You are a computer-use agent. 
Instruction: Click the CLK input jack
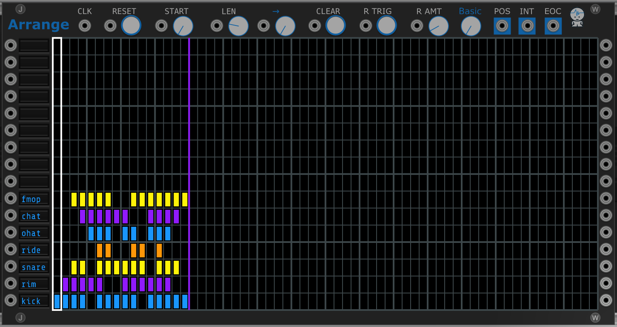85,26
